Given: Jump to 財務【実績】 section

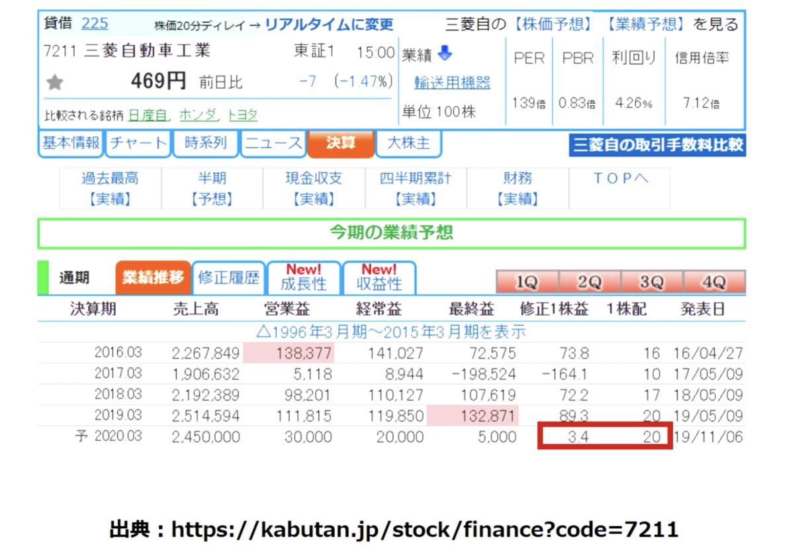Looking at the screenshot, I should tap(518, 189).
